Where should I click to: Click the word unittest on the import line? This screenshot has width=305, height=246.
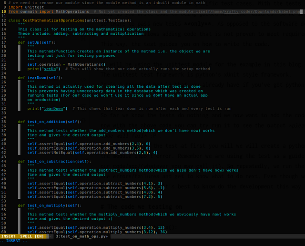(34, 7)
